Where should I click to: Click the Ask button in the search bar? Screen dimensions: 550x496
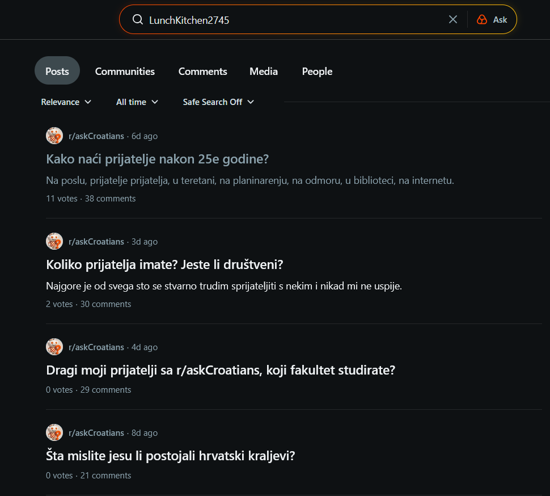point(492,20)
